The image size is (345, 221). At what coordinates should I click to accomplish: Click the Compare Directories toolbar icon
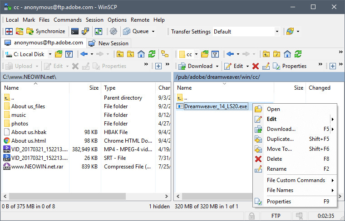click(x=9, y=31)
